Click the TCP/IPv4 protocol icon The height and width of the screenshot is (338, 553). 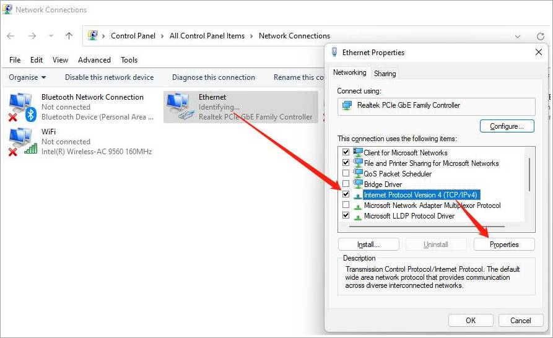357,196
